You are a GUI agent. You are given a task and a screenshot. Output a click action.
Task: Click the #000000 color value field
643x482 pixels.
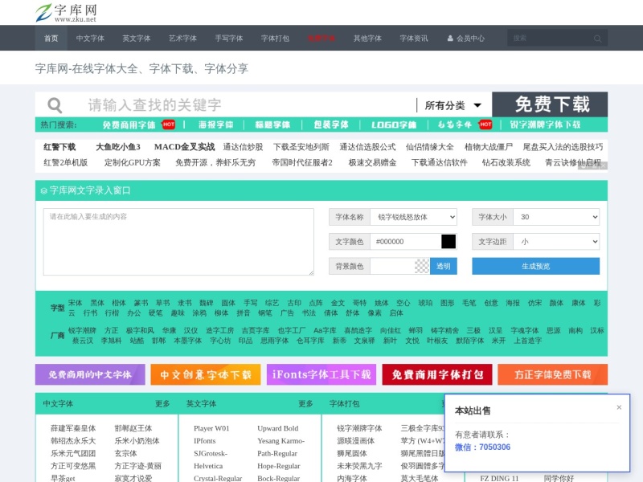(x=406, y=242)
